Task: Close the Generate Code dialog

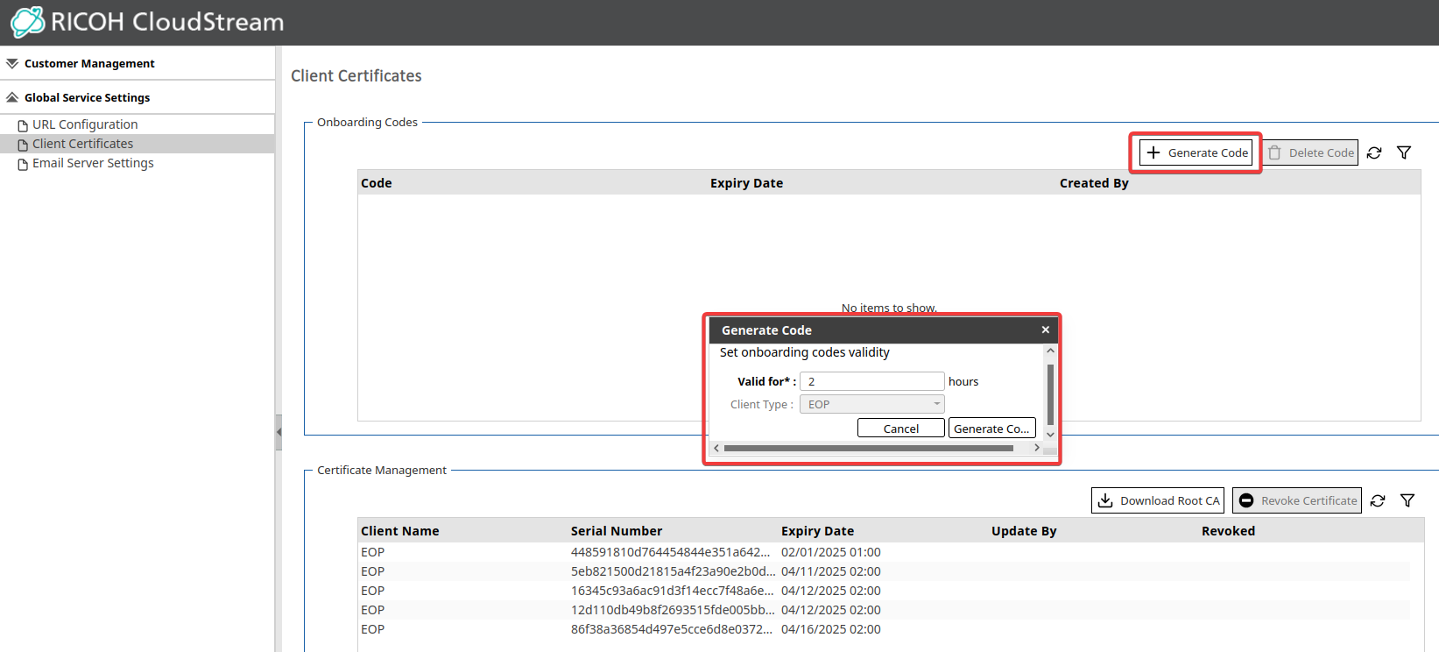Action: click(1045, 330)
